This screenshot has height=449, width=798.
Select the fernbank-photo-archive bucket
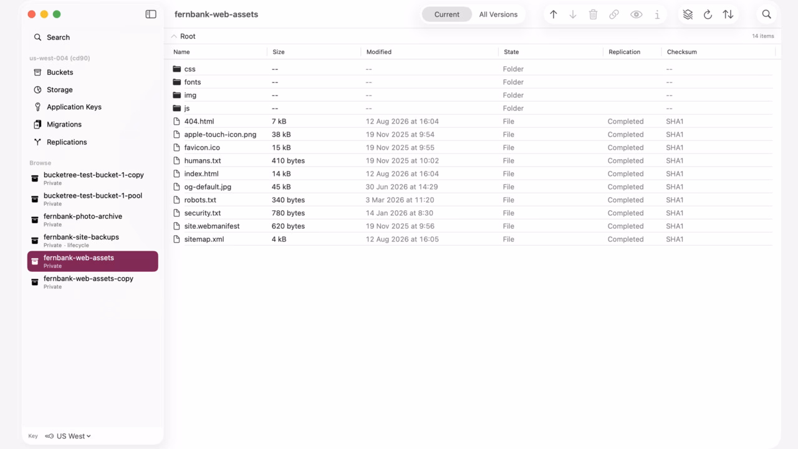pos(92,220)
